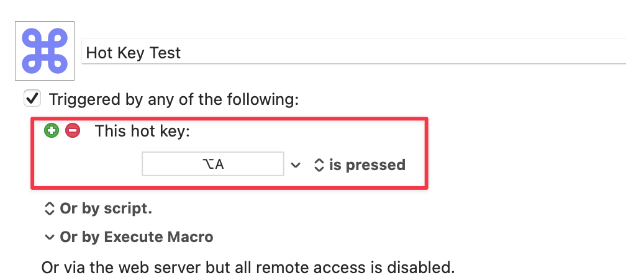
Task: Click the down chevron after hot key field
Action: pos(296,165)
